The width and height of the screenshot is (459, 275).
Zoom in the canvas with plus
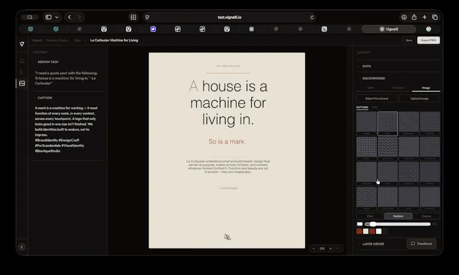[x=330, y=249]
